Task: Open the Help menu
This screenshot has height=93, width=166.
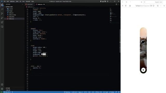Action: click(x=32, y=1)
